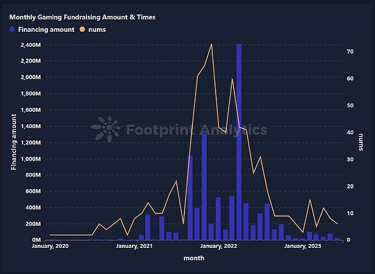Image resolution: width=375 pixels, height=274 pixels.
Task: Click the blue Financing amount legend dot
Action: (14, 29)
